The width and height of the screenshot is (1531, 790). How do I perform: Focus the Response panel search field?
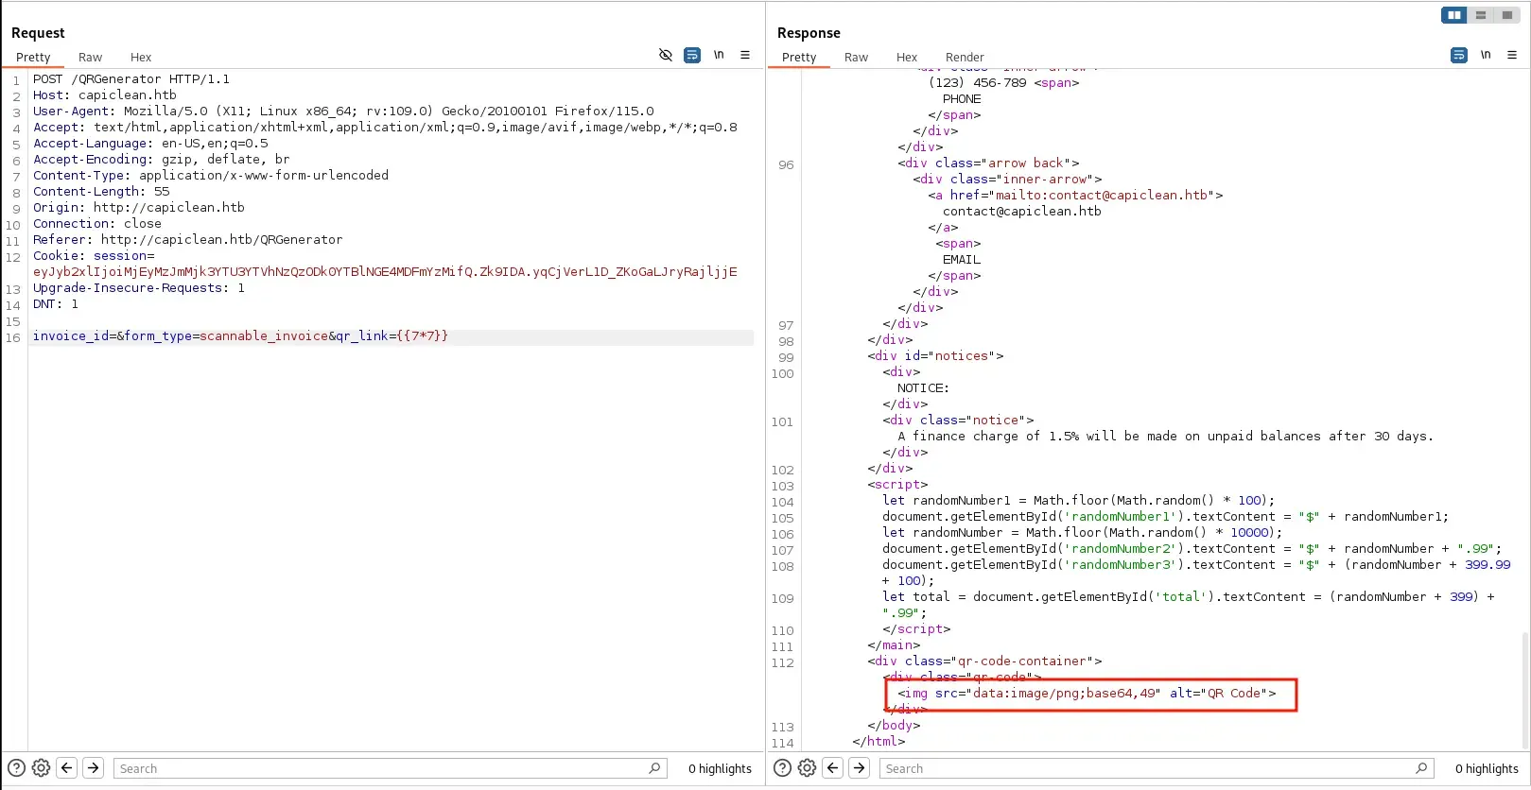(x=1157, y=768)
